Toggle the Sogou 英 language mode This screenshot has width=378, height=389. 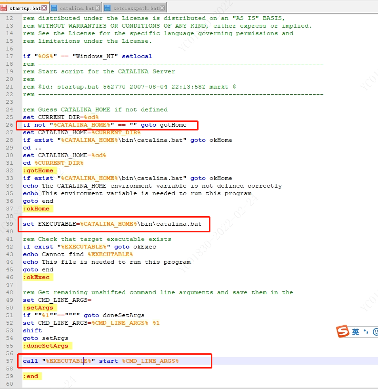(x=356, y=332)
